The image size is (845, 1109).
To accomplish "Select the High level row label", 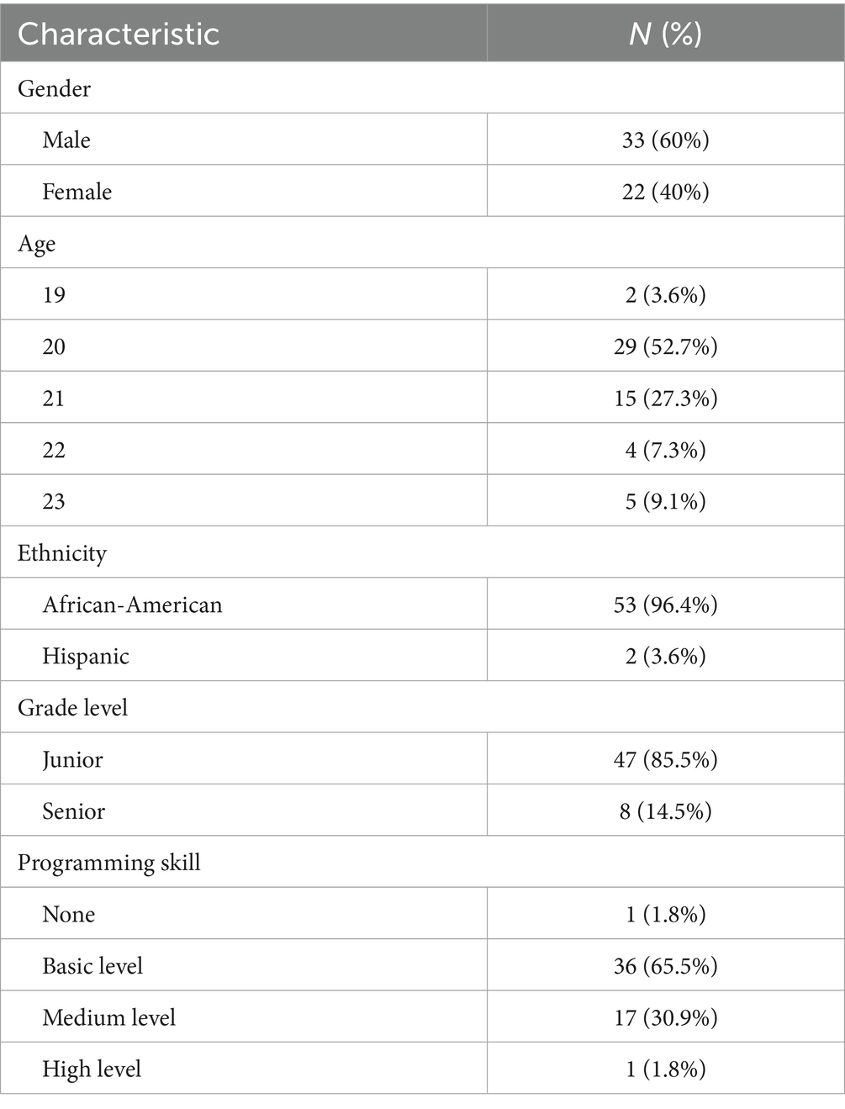I will [92, 1069].
